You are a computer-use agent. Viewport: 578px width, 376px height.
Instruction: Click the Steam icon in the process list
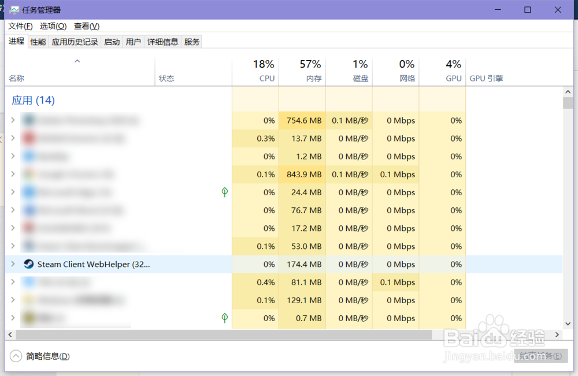[28, 264]
